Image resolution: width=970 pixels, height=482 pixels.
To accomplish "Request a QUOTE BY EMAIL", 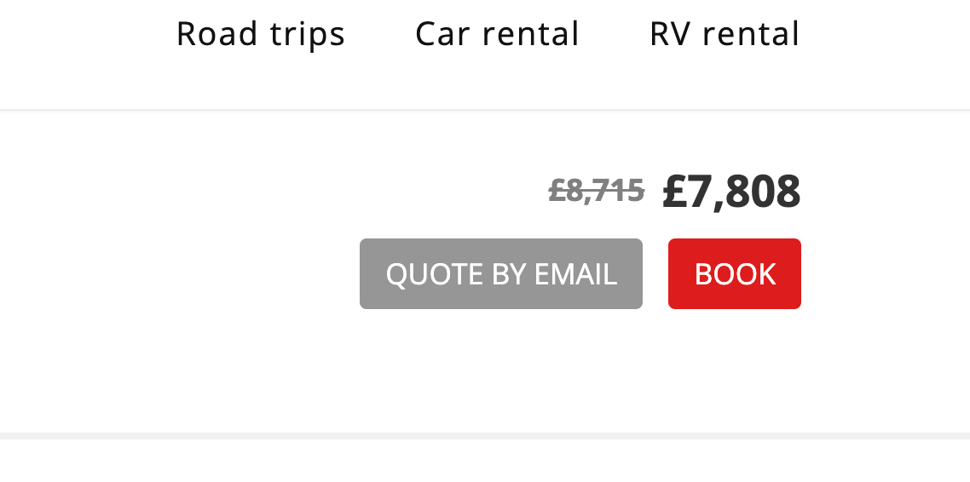I will coord(501,273).
